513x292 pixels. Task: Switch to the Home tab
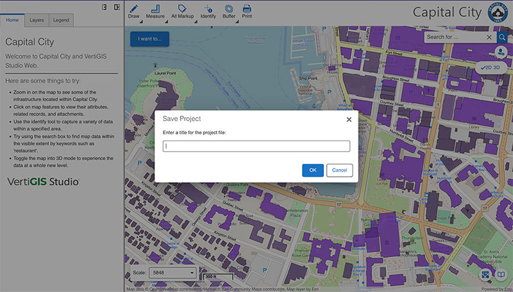[12, 20]
